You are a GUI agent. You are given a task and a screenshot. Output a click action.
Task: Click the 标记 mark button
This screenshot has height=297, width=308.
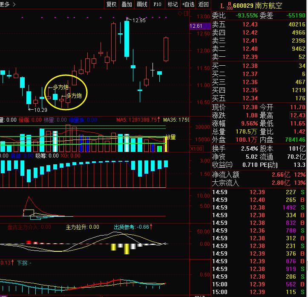(x=173, y=4)
